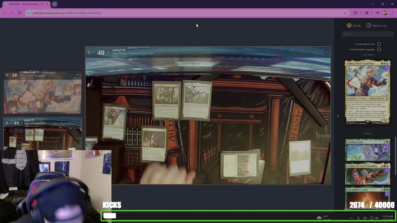Go back in browser history
397x223 pixels.
tap(5, 13)
